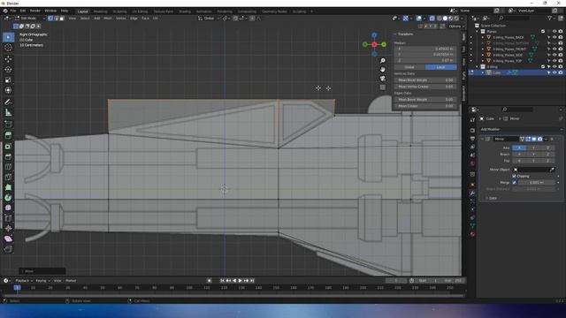Collapse the X-Wing collection

[478, 67]
